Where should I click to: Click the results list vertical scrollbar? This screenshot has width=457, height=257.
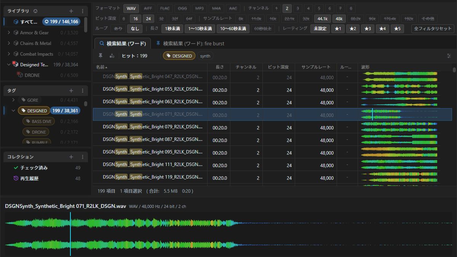pyautogui.click(x=454, y=70)
